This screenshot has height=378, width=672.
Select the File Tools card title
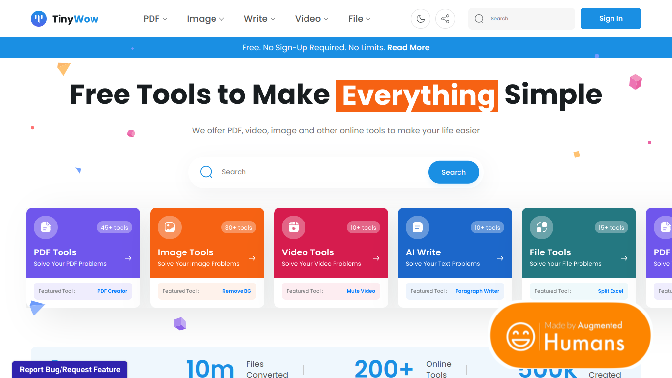point(550,252)
